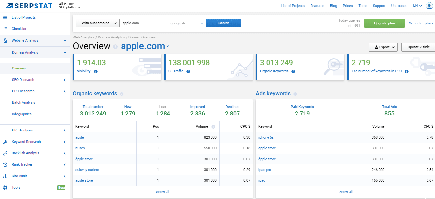
Task: Expand SEO Research submenu
Action: click(x=65, y=80)
